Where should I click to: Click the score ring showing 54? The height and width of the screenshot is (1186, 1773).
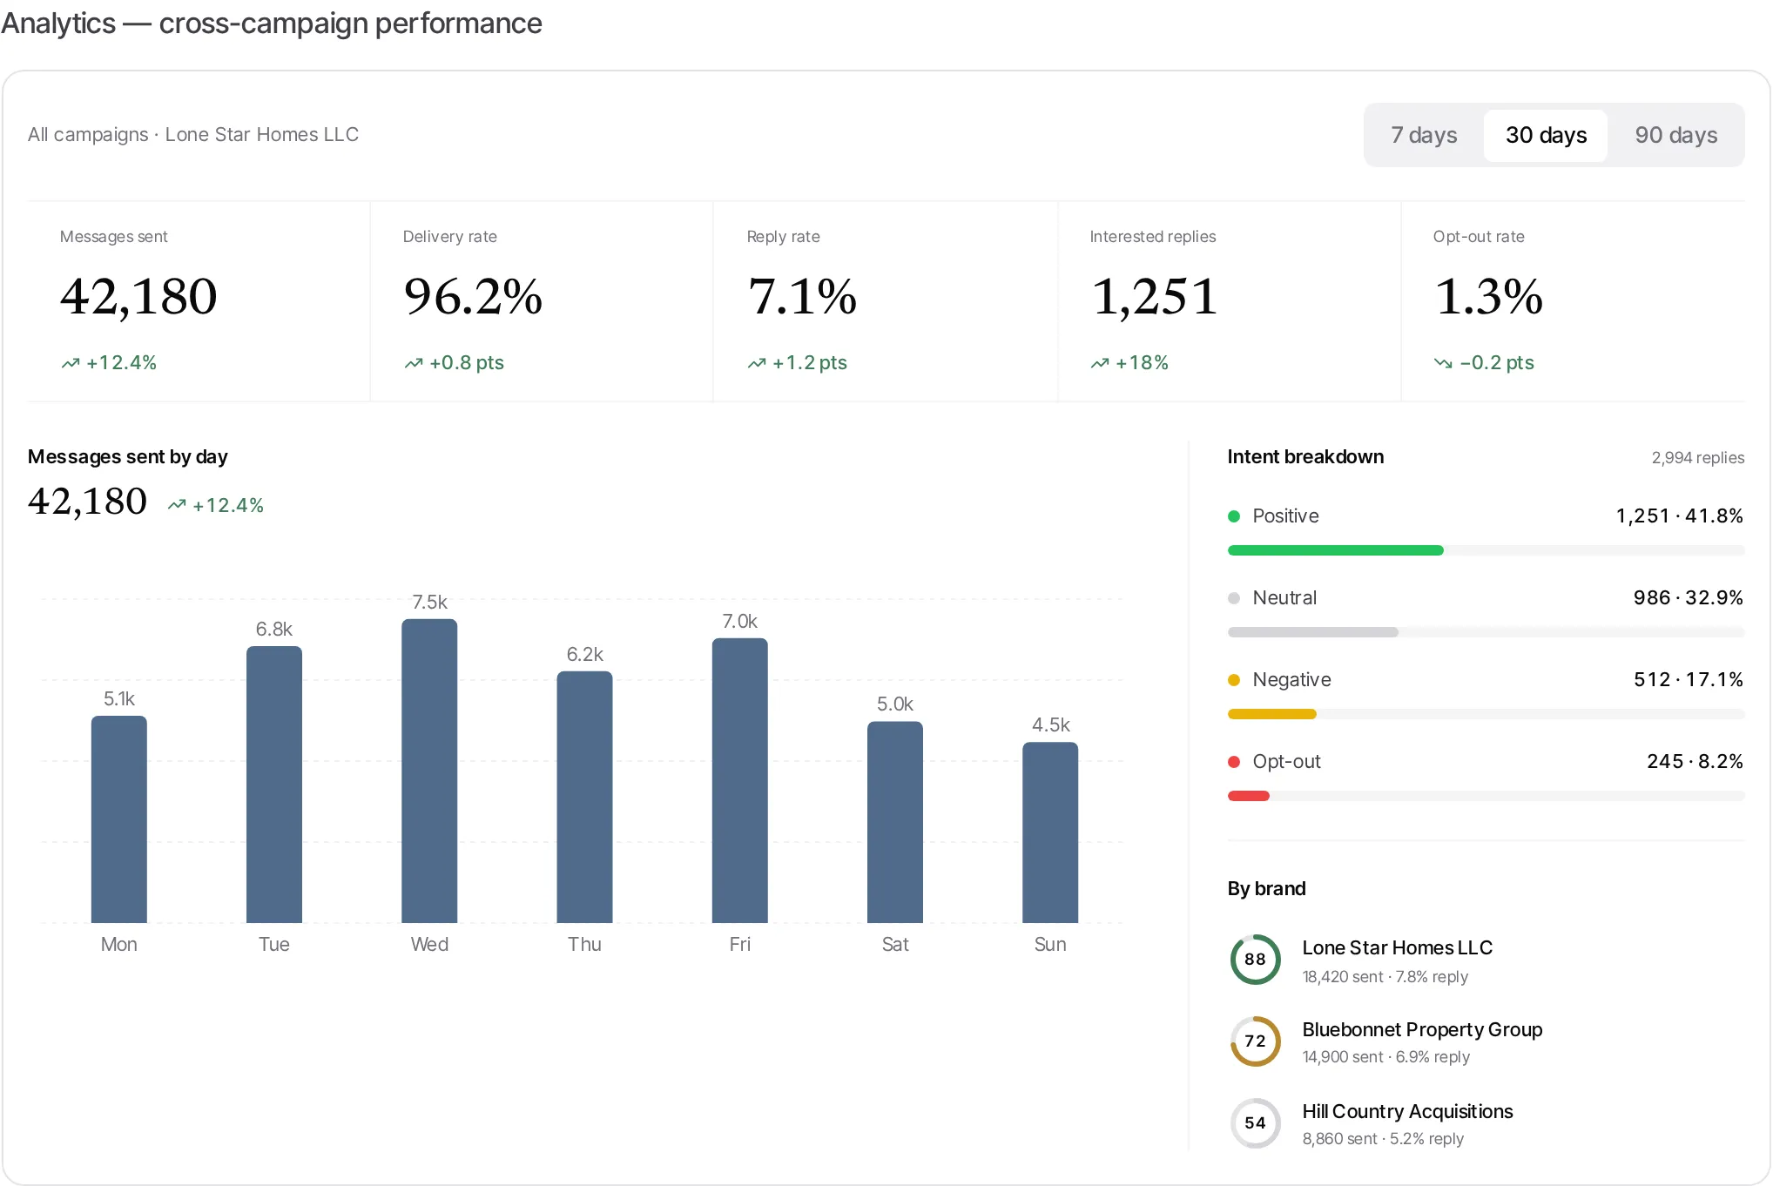pyautogui.click(x=1255, y=1123)
